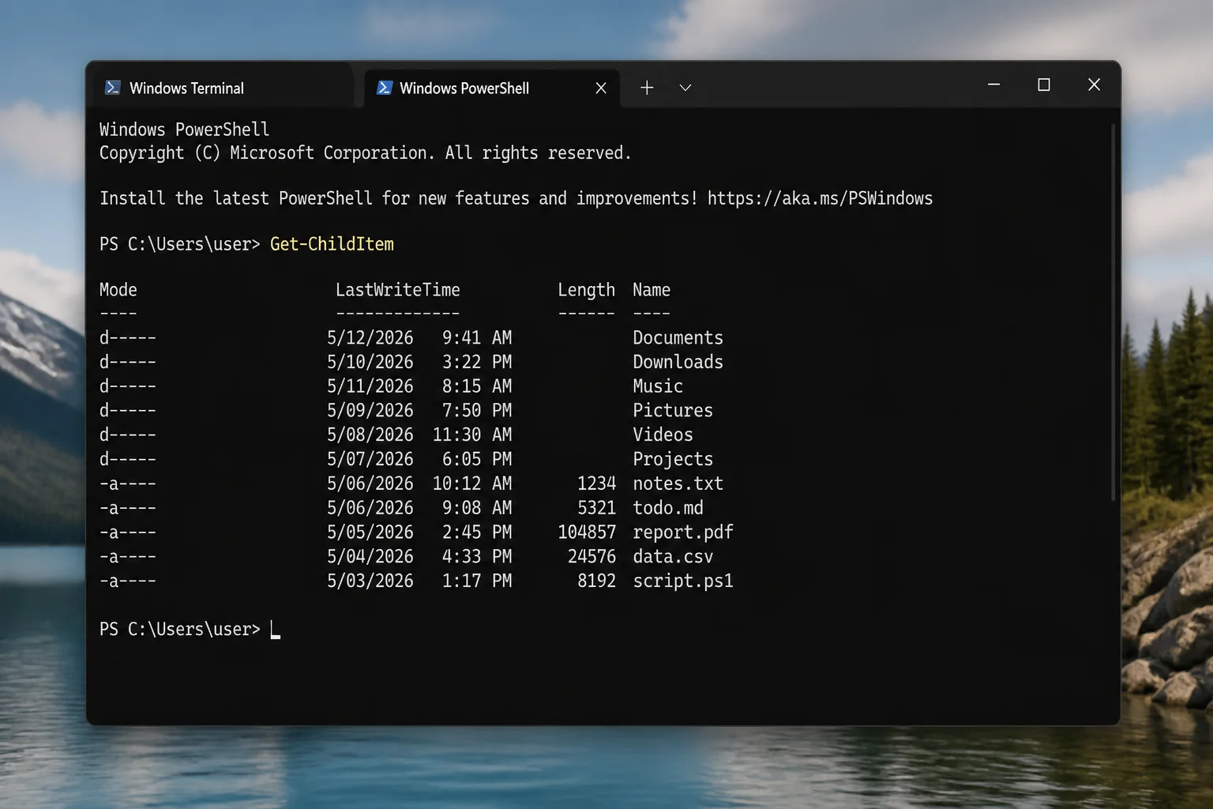Click the d----- mode of Documents row

pyautogui.click(x=128, y=338)
